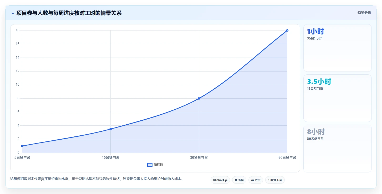Click the 3.5小时 card value

pyautogui.click(x=319, y=82)
